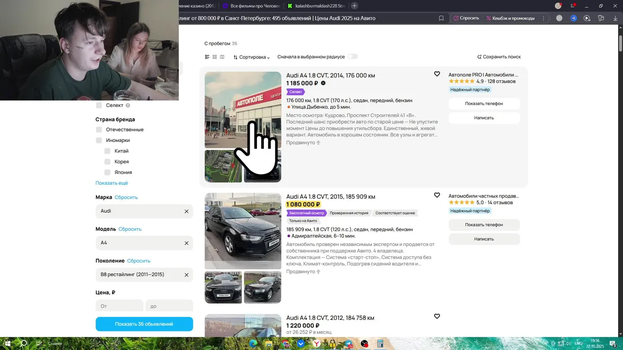Viewport: 623px width, 350px height.
Task: Clear the A4 model filter with X
Action: click(x=186, y=243)
